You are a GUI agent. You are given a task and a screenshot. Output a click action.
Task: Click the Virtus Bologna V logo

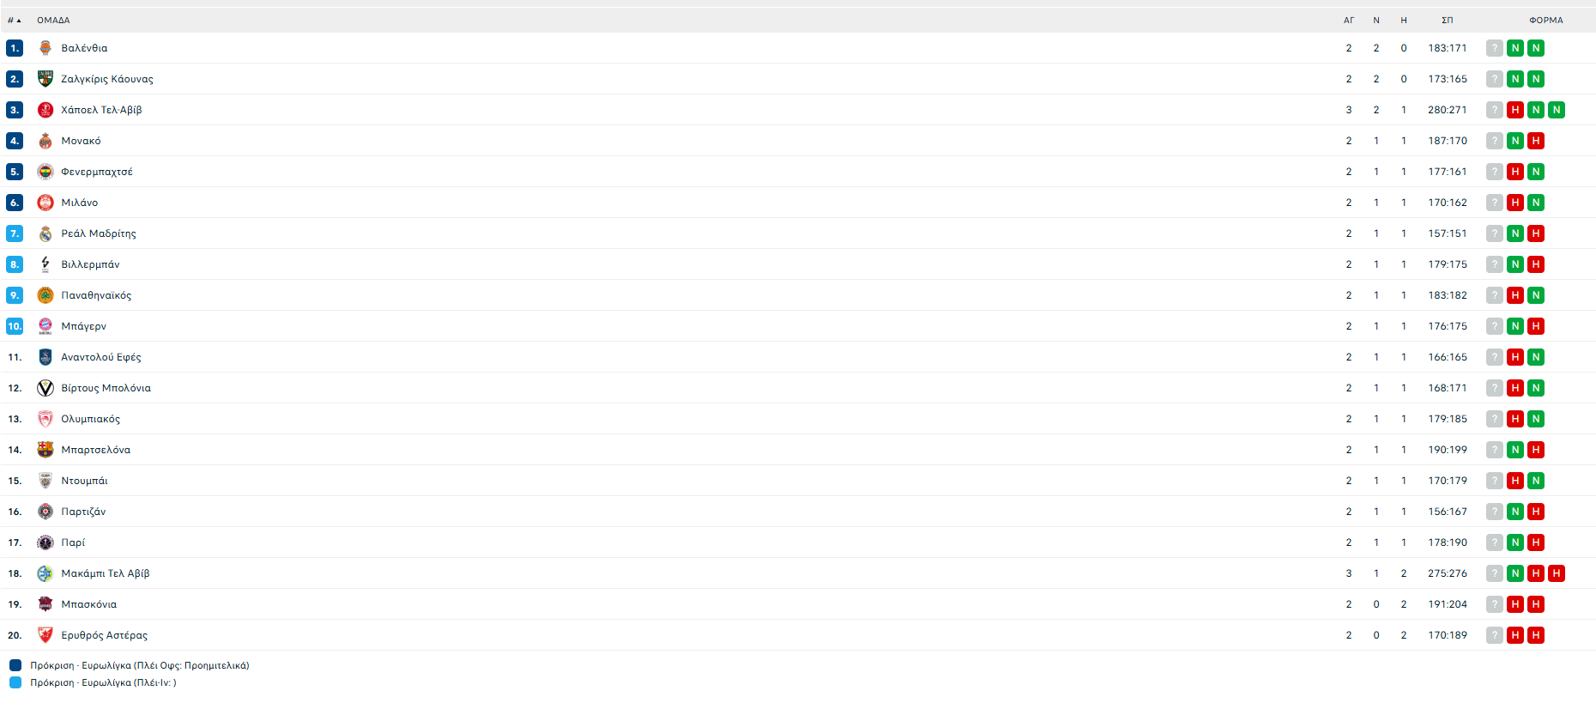click(45, 388)
